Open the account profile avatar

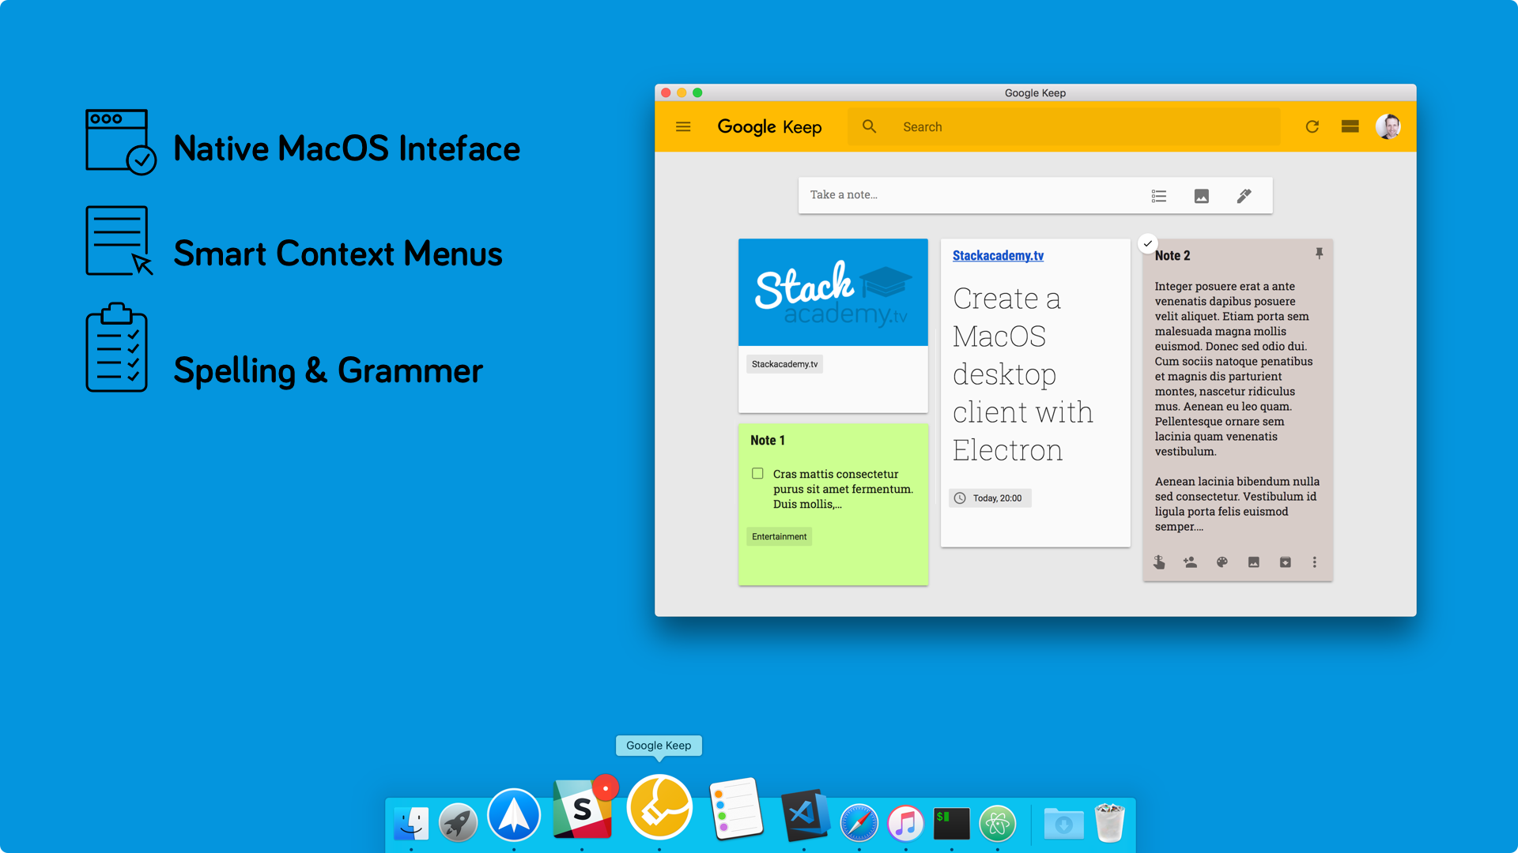(1388, 126)
